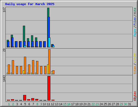Click the tall red KBytes bar for day 11
Viewport: 138px width, 107px height.
49,88
